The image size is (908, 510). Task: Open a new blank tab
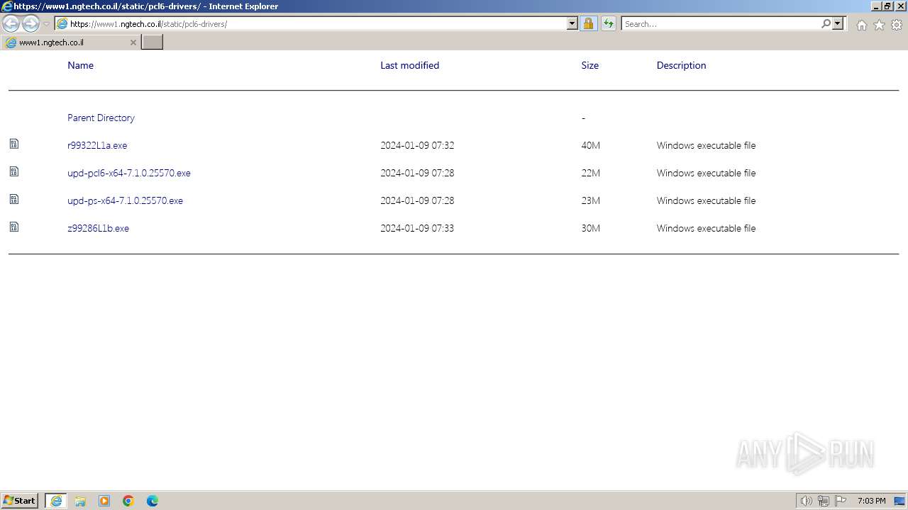click(153, 42)
